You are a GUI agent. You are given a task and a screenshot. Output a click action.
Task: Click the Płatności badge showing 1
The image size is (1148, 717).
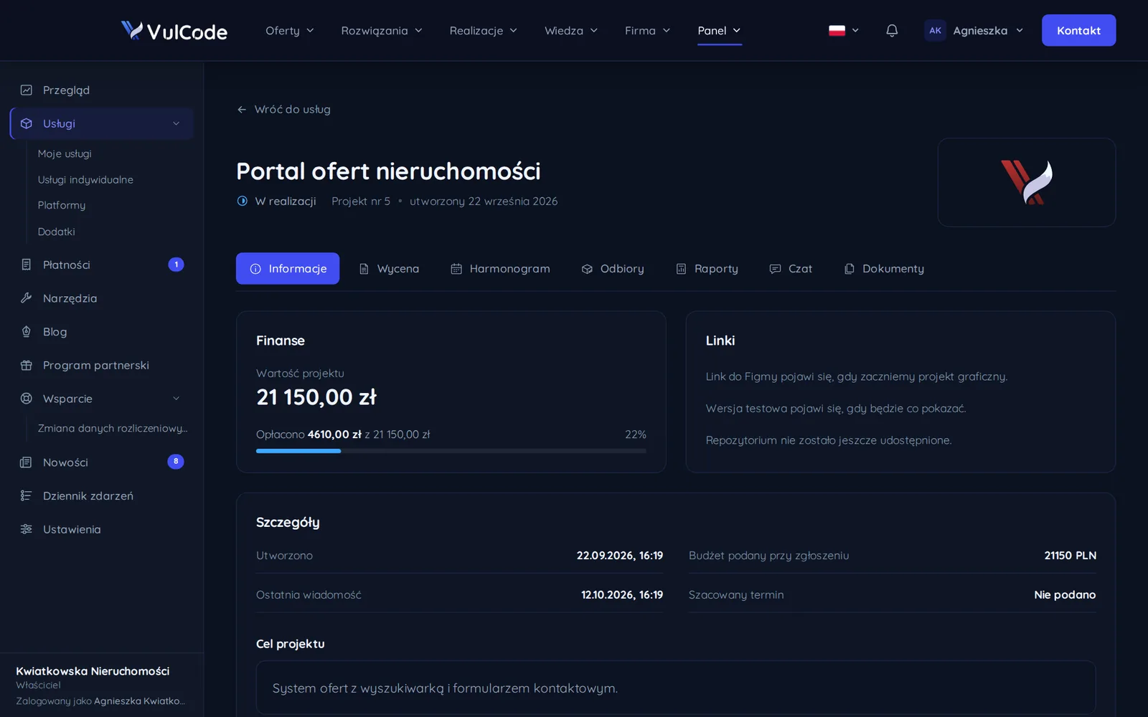176,265
